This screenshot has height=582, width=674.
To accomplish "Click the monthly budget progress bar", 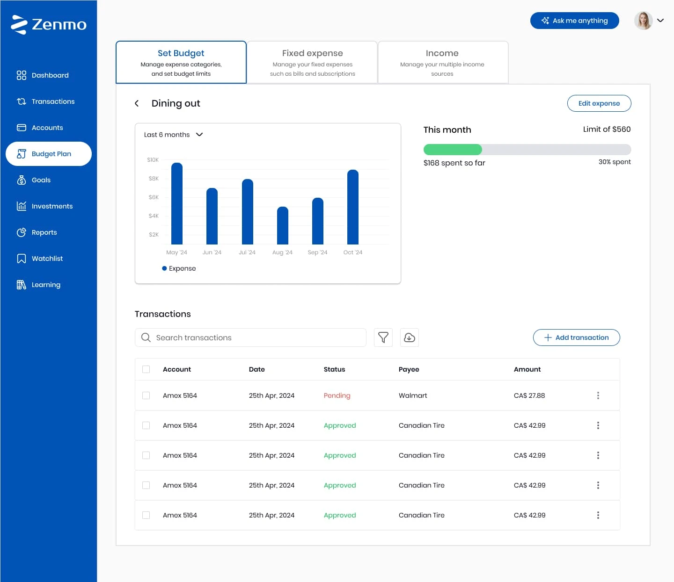I will tap(527, 150).
